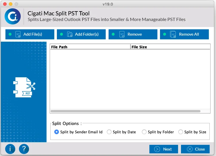The image size is (216, 156).
Task: Click the Remove button
Action: (x=133, y=34)
